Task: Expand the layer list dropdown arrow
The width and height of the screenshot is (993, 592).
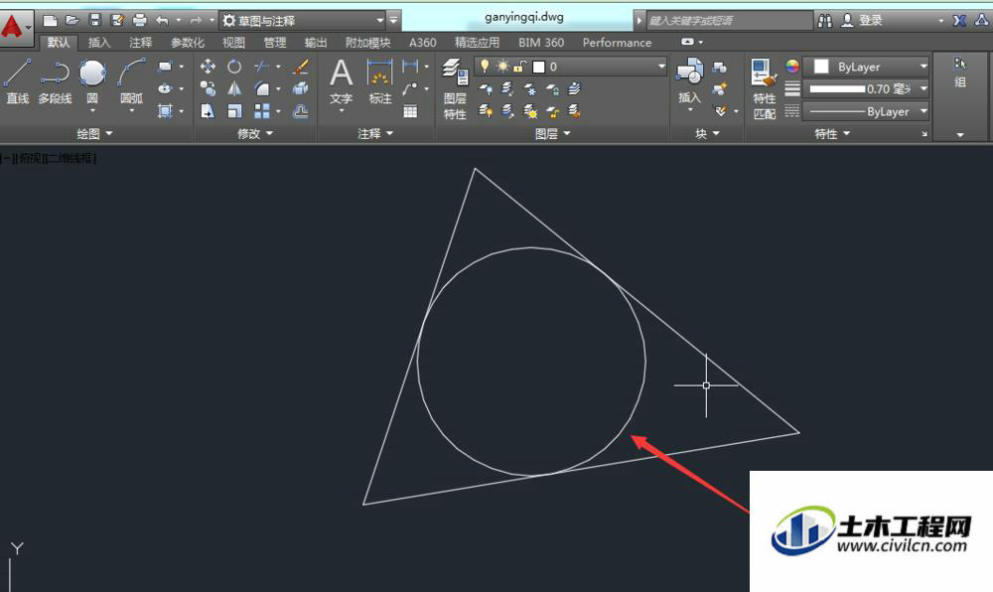Action: click(x=661, y=66)
